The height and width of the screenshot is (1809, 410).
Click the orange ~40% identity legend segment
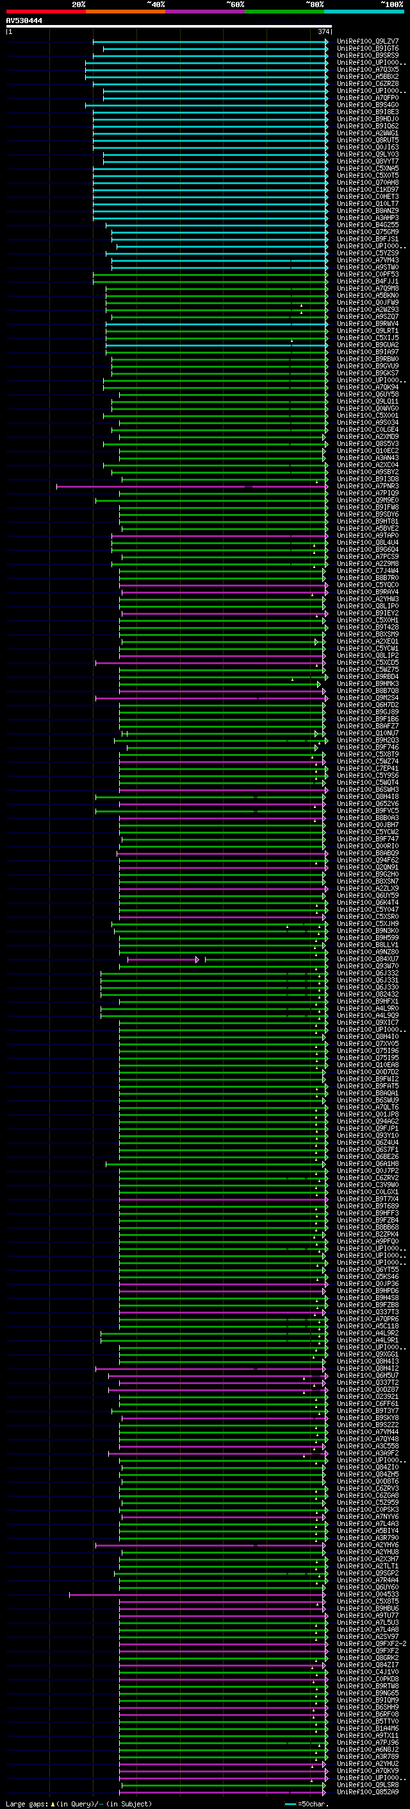126,12
